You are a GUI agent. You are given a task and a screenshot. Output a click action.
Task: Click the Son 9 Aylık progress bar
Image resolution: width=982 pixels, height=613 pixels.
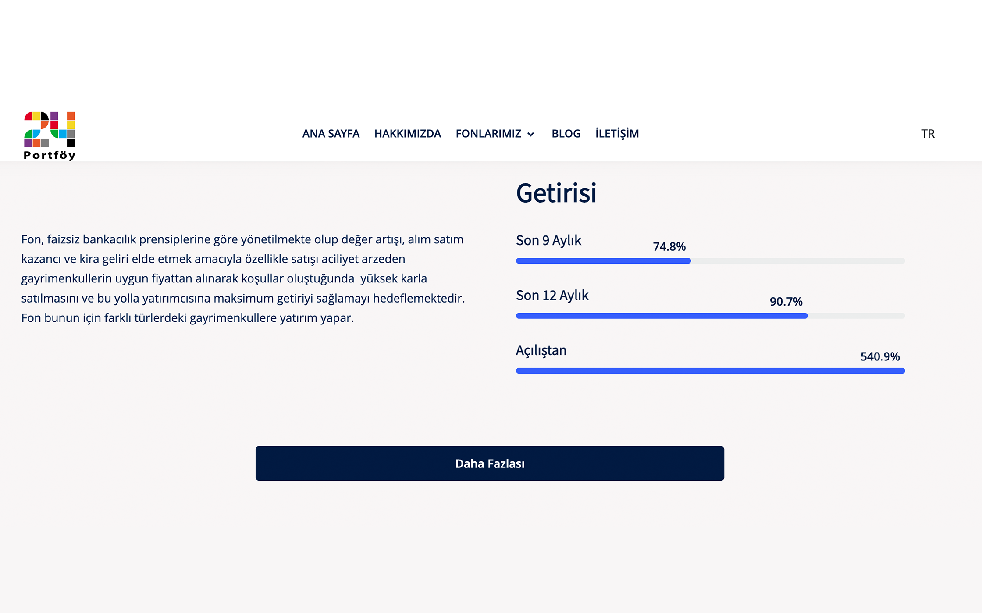click(x=710, y=261)
